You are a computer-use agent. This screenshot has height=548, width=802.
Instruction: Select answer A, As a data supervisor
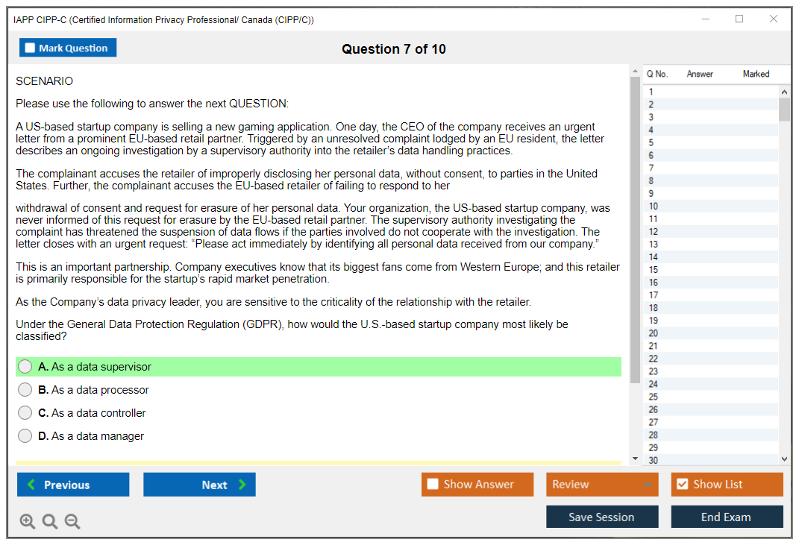coord(25,367)
